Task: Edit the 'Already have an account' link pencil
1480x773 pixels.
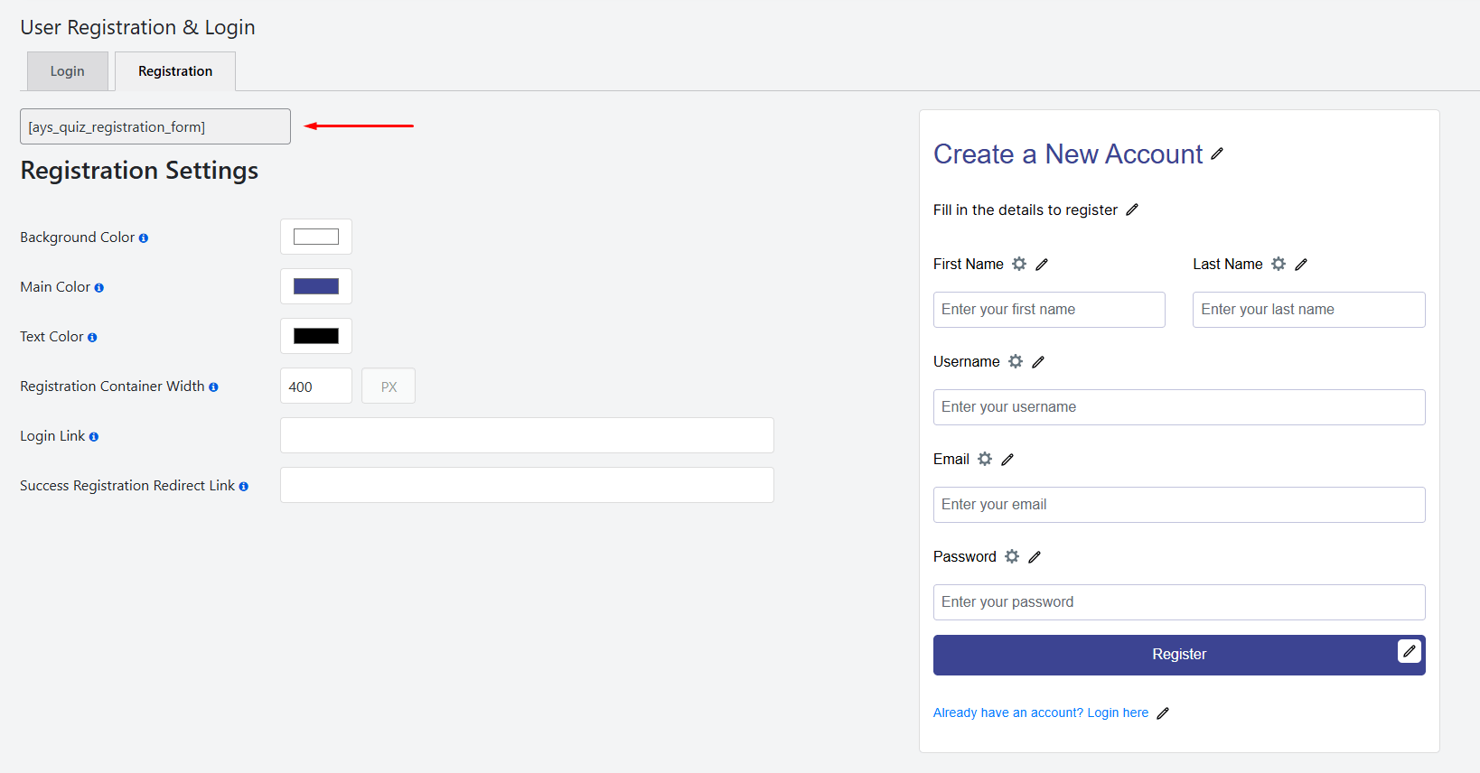Action: click(x=1163, y=713)
